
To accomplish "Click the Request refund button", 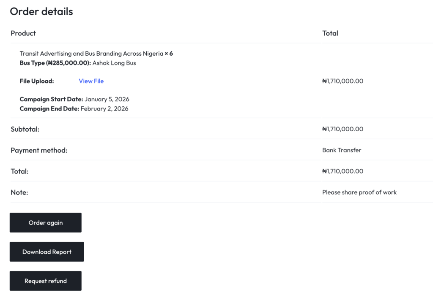I will click(x=46, y=281).
